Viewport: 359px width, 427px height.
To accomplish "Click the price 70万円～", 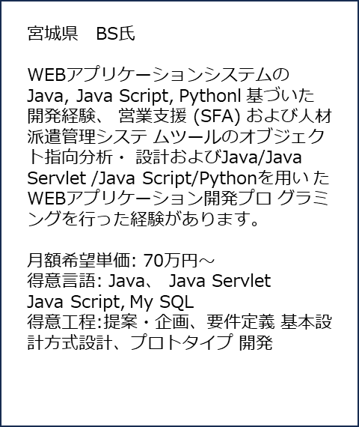I will click(x=179, y=261).
